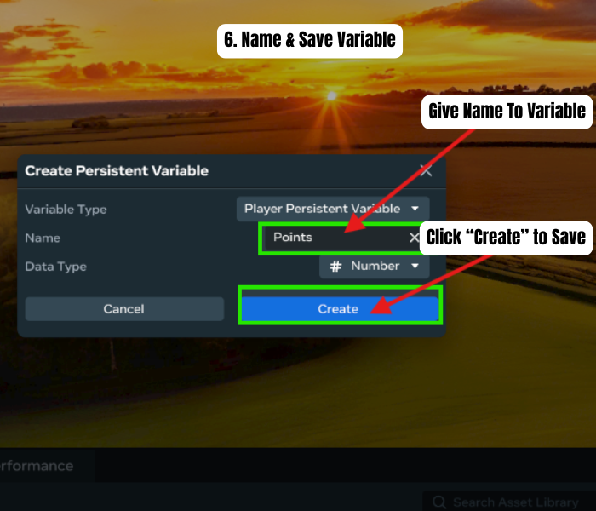This screenshot has height=511, width=596.
Task: Click the Create button
Action: (340, 308)
